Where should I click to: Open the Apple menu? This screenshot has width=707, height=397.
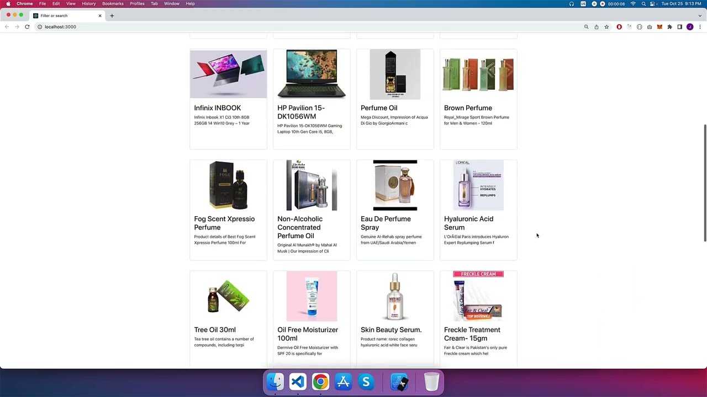[8, 3]
